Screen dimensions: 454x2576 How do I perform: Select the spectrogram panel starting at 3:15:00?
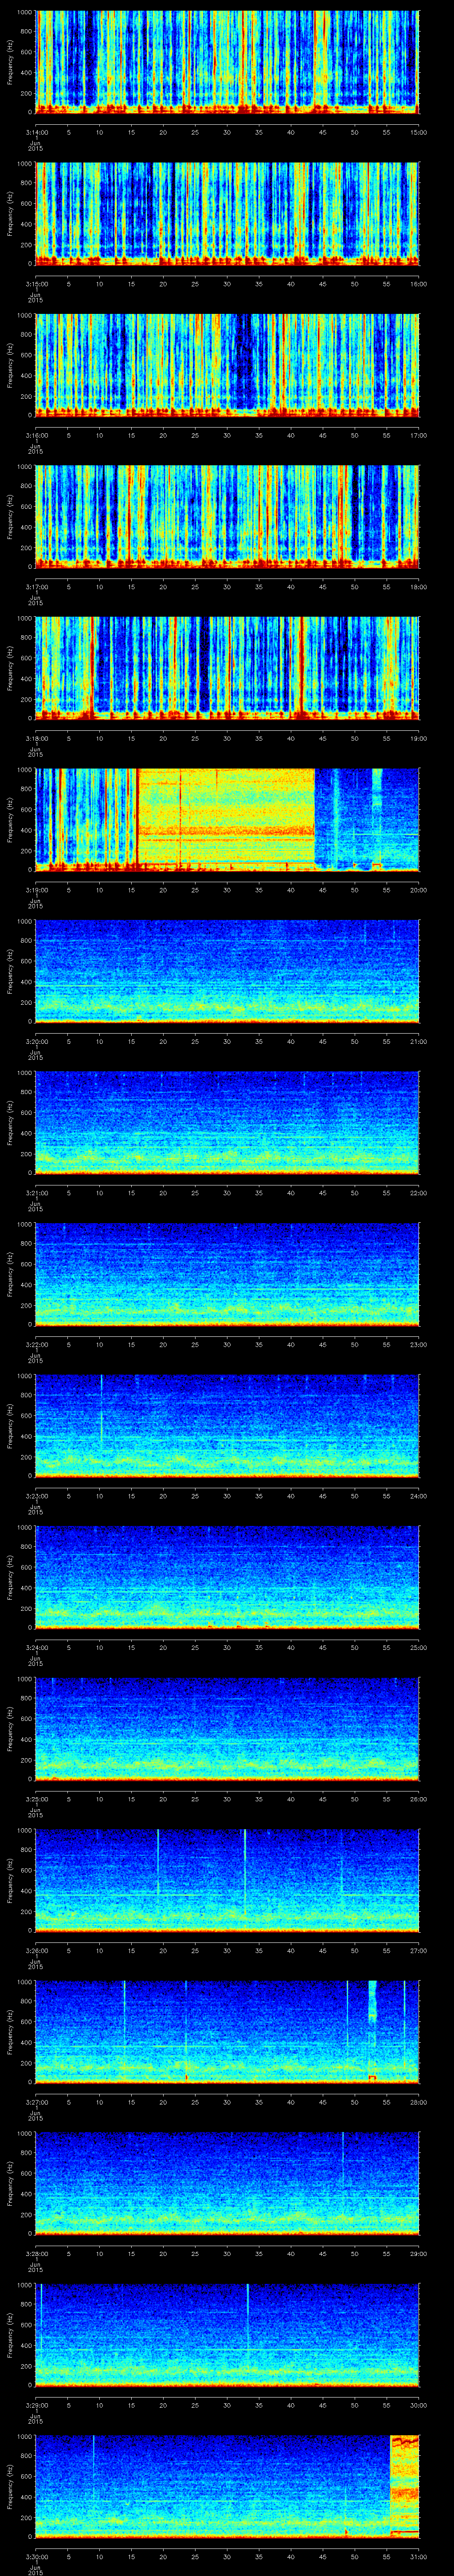pos(227,213)
